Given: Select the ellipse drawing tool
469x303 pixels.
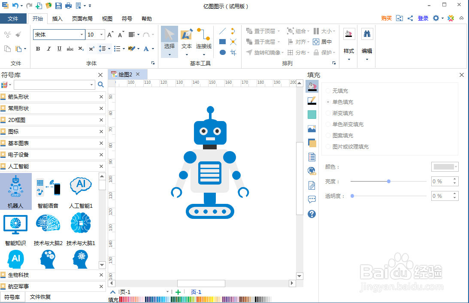Looking at the screenshot, I should pos(223,52).
